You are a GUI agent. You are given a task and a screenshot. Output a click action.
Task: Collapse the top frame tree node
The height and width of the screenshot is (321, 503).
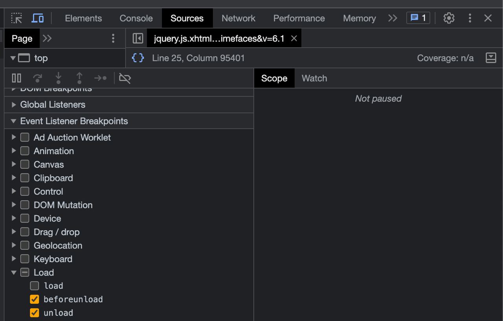click(13, 58)
